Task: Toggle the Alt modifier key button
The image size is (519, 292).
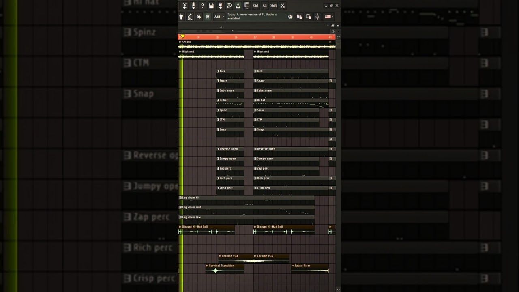Action: pyautogui.click(x=265, y=6)
